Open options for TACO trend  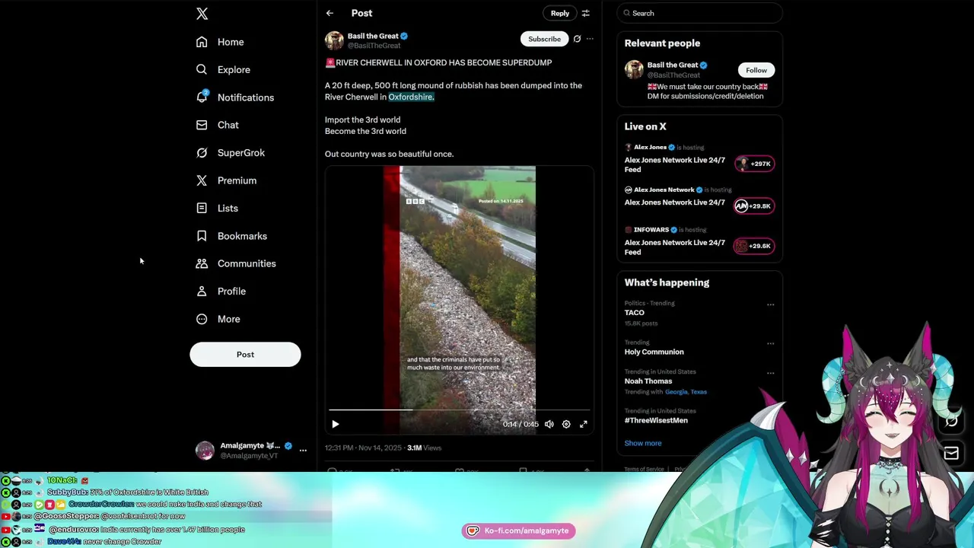point(770,304)
